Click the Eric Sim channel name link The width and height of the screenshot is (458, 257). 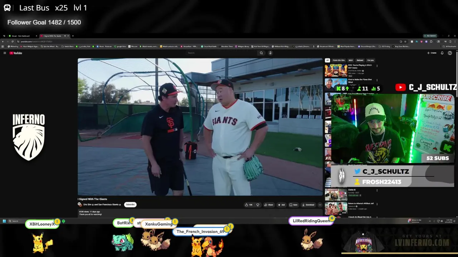[87, 205]
